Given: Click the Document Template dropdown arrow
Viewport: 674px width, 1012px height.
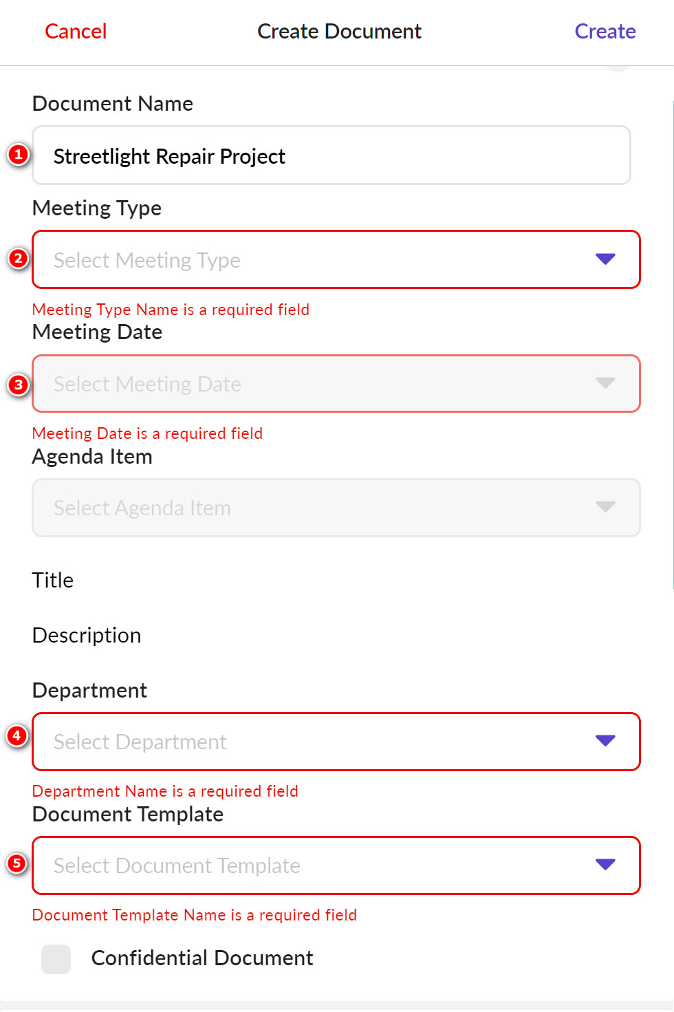Looking at the screenshot, I should point(605,865).
